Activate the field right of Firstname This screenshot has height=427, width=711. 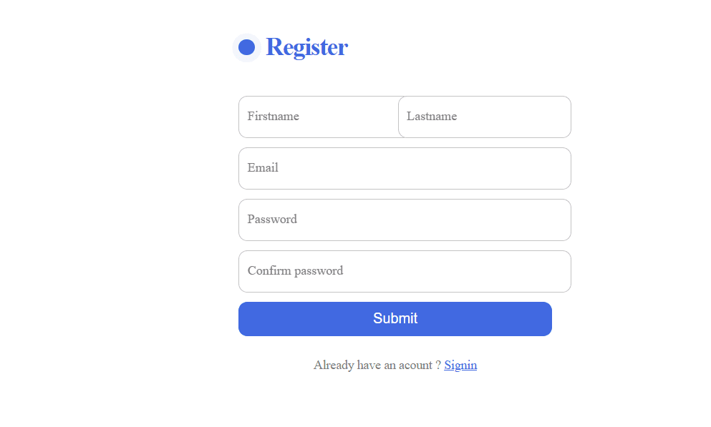pyautogui.click(x=485, y=117)
